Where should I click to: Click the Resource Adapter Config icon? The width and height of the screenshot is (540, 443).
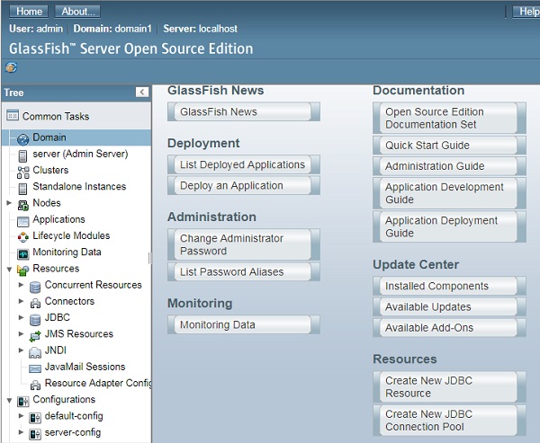click(35, 385)
